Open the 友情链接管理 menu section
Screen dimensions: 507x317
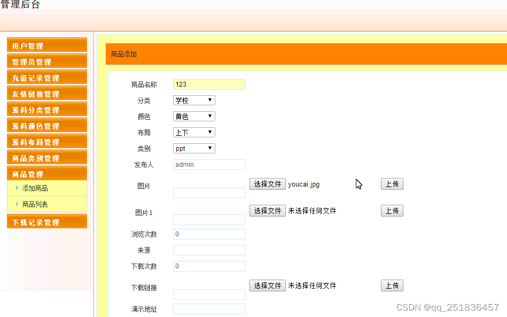point(47,93)
